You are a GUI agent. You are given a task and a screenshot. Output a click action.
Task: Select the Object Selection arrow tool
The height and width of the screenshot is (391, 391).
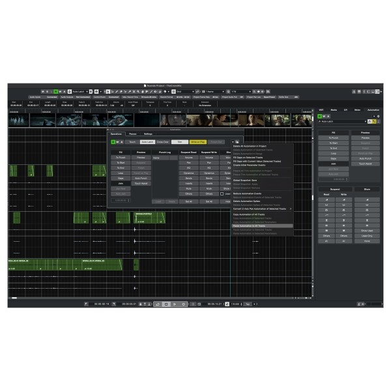[108, 92]
